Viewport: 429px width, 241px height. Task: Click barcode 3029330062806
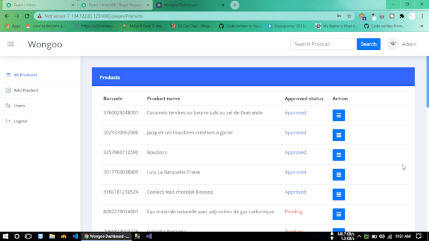point(120,132)
